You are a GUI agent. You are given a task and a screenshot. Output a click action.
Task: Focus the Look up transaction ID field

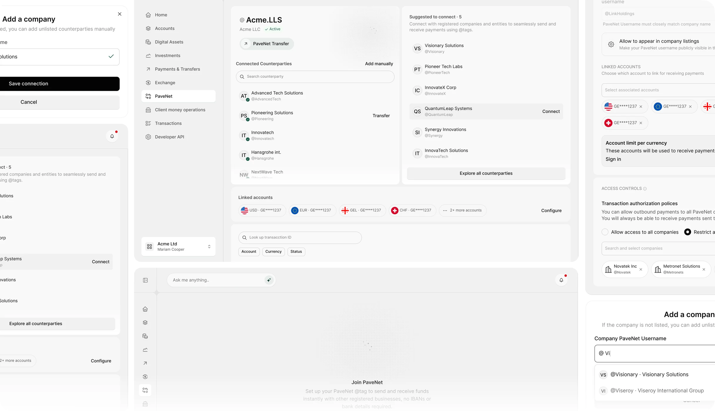pos(300,237)
